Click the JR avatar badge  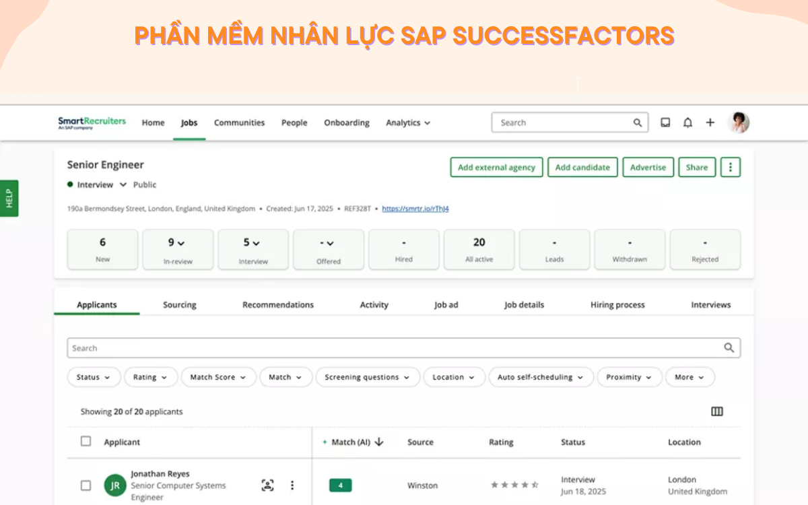115,485
